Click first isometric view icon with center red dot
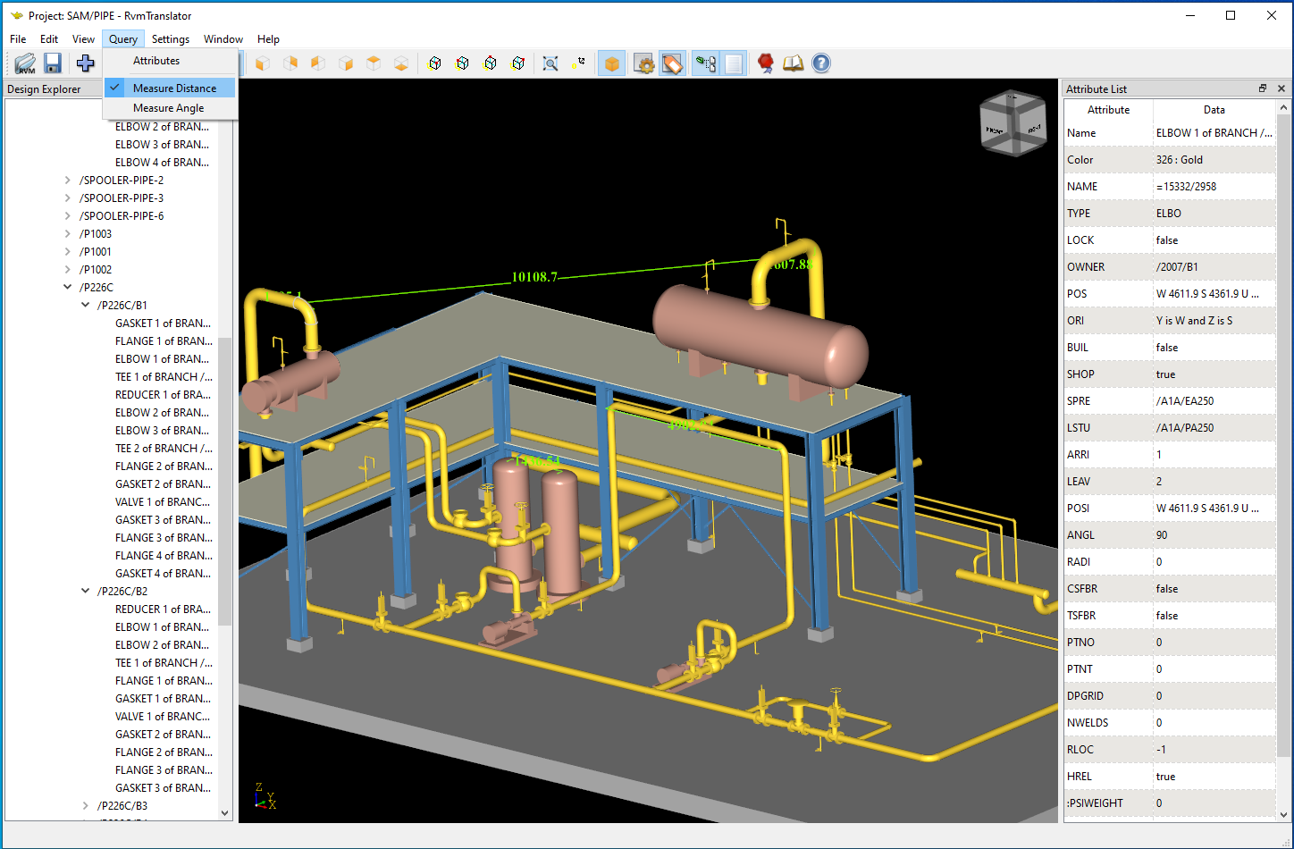Image resolution: width=1294 pixels, height=849 pixels. 434,63
